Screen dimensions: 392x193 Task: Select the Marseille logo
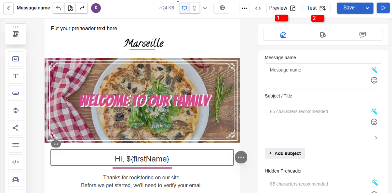(x=143, y=44)
